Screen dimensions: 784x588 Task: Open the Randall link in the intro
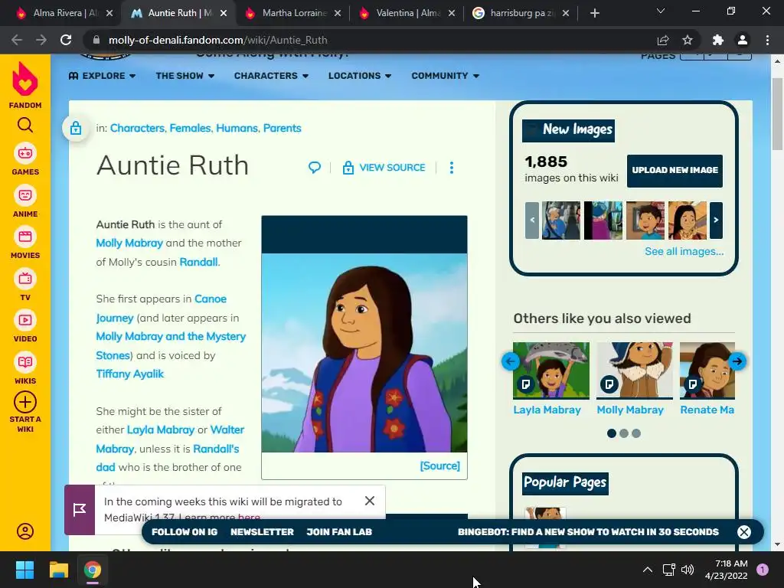tap(198, 262)
